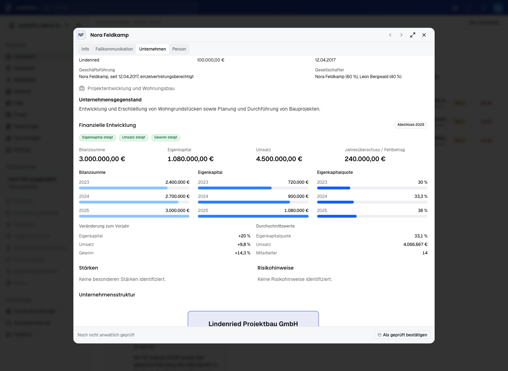Click the Geschäftsführung line 'einzelvertretungsberechtigt'
Screen dimensions: 508x371
click(136, 77)
